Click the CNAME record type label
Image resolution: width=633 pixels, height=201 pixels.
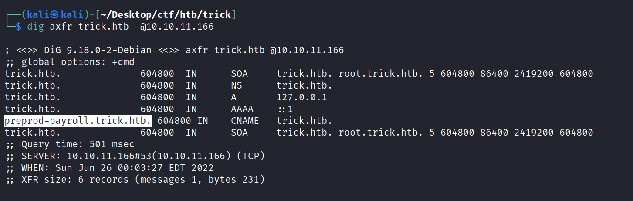pyautogui.click(x=245, y=121)
